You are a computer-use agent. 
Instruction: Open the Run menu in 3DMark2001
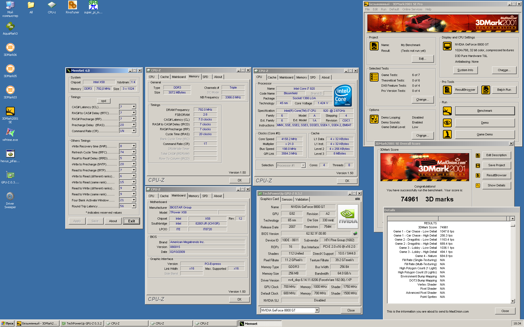[x=383, y=9]
